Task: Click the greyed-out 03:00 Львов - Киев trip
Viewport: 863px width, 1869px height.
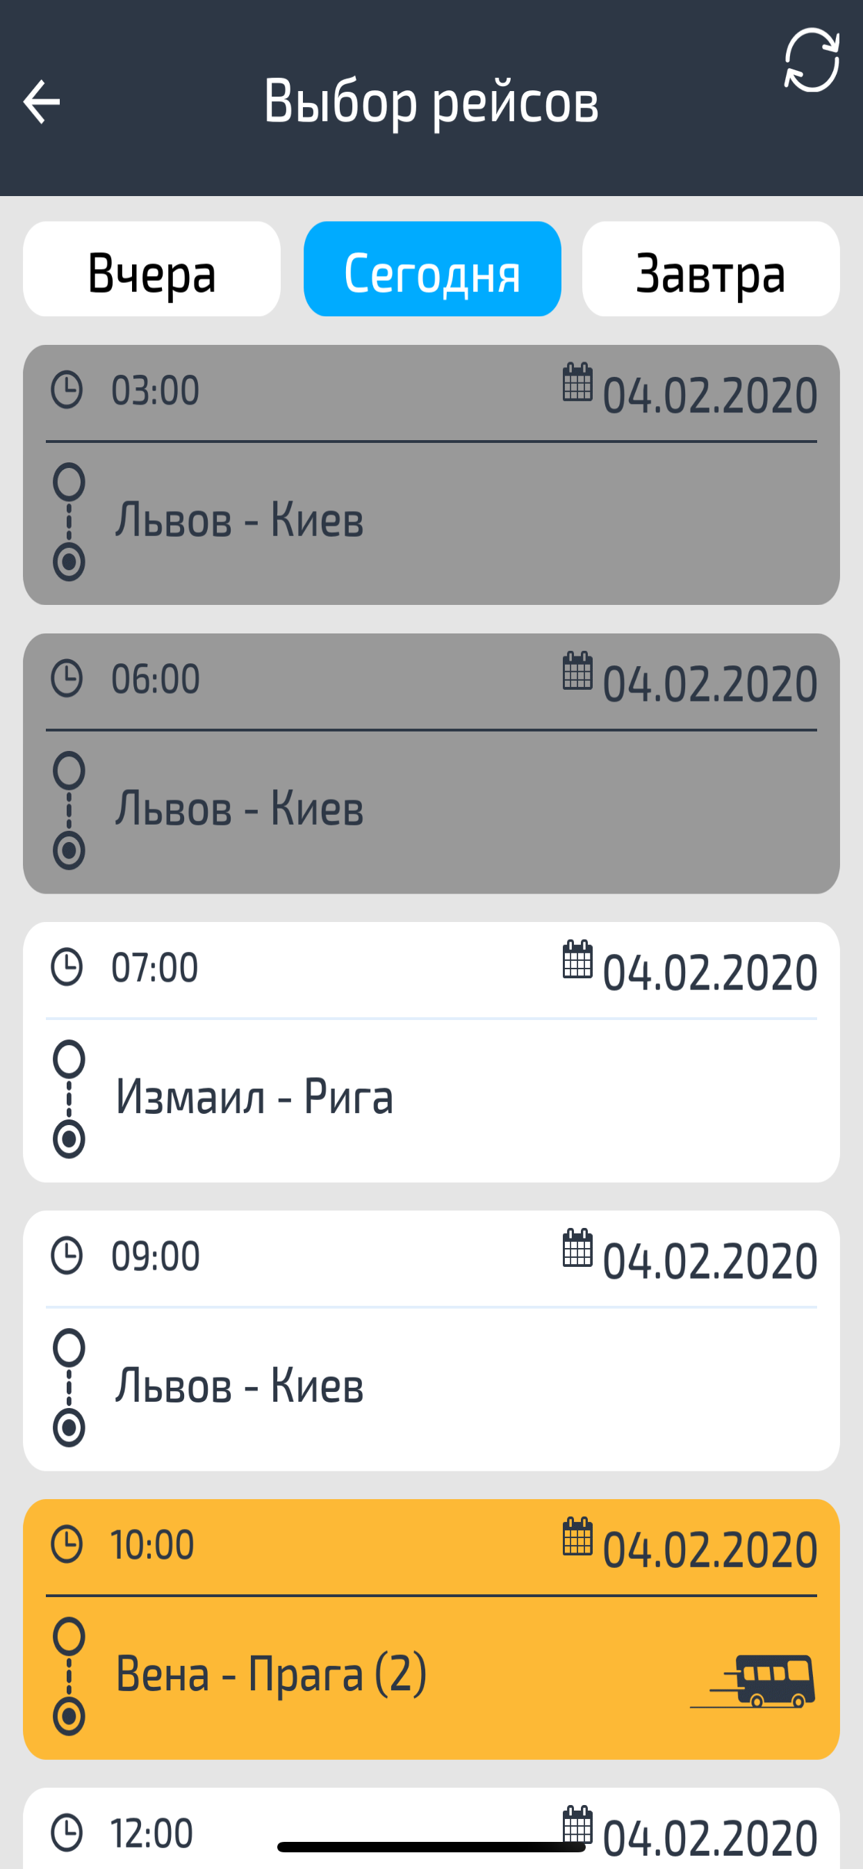Action: (x=431, y=474)
